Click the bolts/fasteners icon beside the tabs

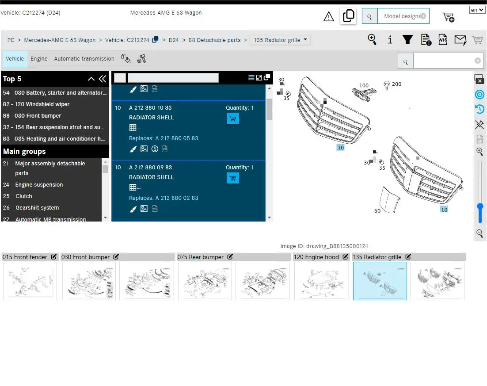pos(141,58)
